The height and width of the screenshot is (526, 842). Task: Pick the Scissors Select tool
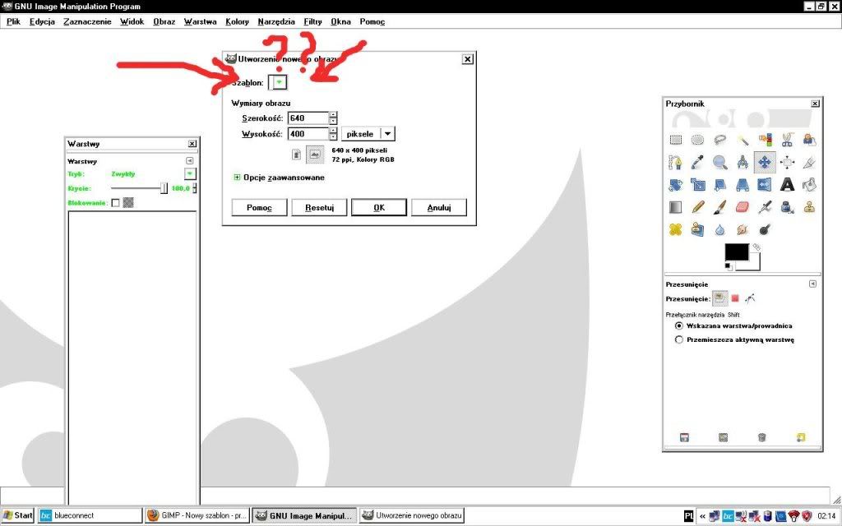point(787,140)
